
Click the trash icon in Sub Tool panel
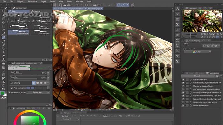click(50, 60)
